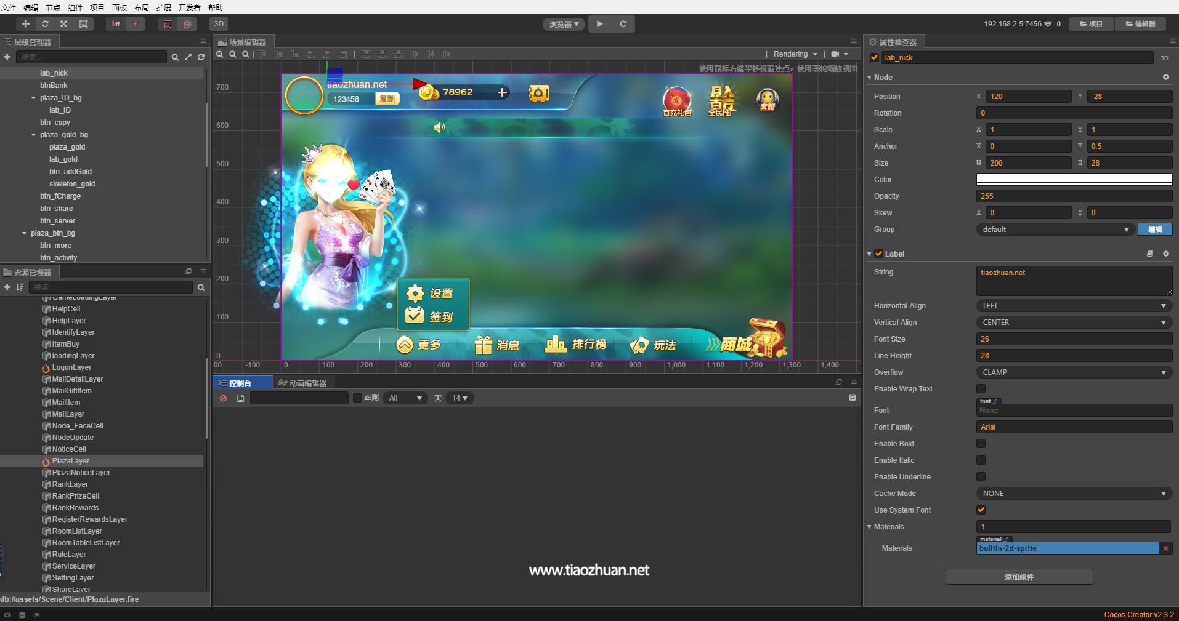Enable the Wrap Text checkbox
Image resolution: width=1179 pixels, height=621 pixels.
tap(981, 389)
